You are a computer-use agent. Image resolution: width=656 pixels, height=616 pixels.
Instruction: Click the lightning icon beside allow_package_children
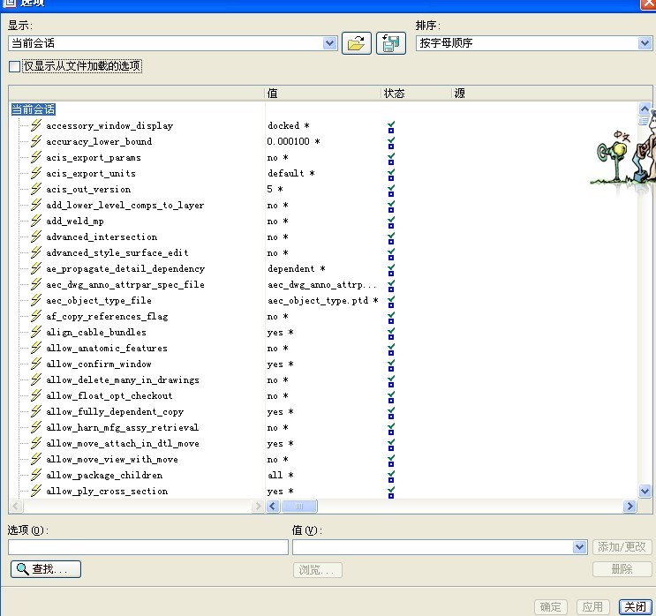coord(36,474)
